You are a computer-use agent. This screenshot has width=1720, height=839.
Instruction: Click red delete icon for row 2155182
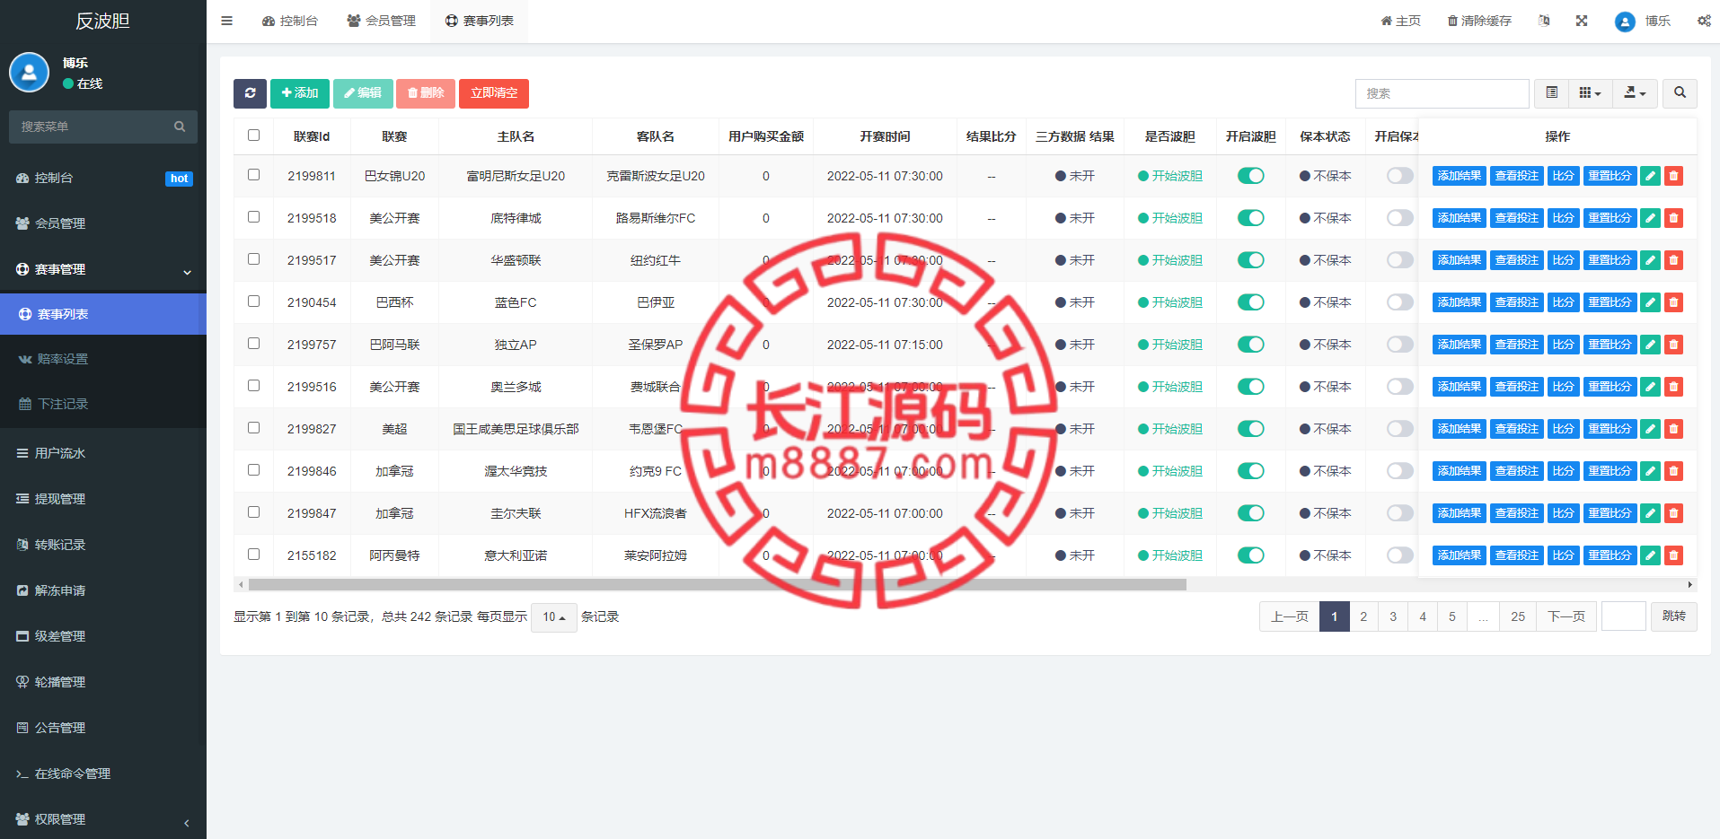[1673, 555]
